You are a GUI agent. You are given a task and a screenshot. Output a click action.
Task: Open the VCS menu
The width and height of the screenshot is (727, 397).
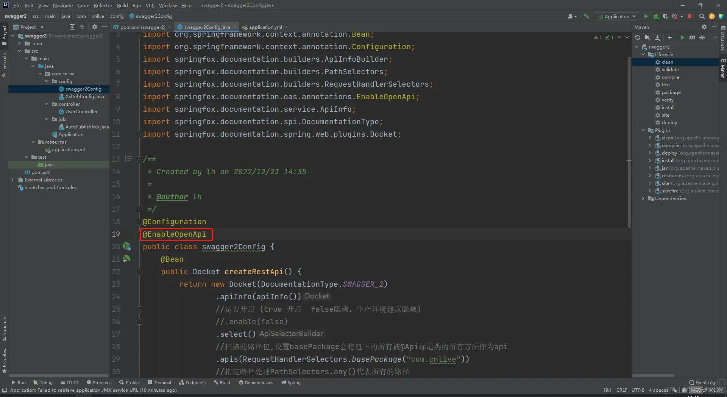coord(150,5)
